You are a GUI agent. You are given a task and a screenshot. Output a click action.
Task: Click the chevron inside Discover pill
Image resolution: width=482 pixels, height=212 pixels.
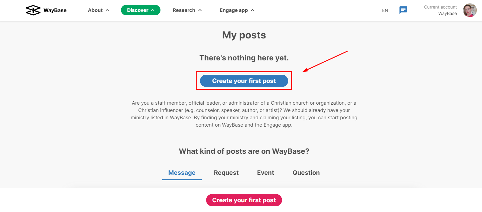[153, 10]
